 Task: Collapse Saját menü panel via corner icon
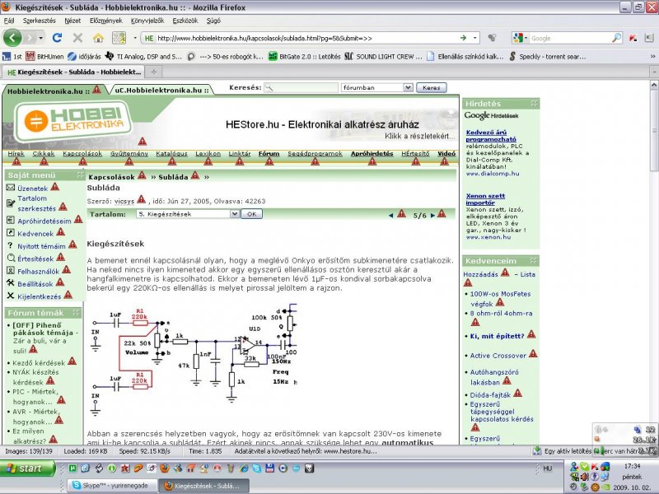coord(80,175)
